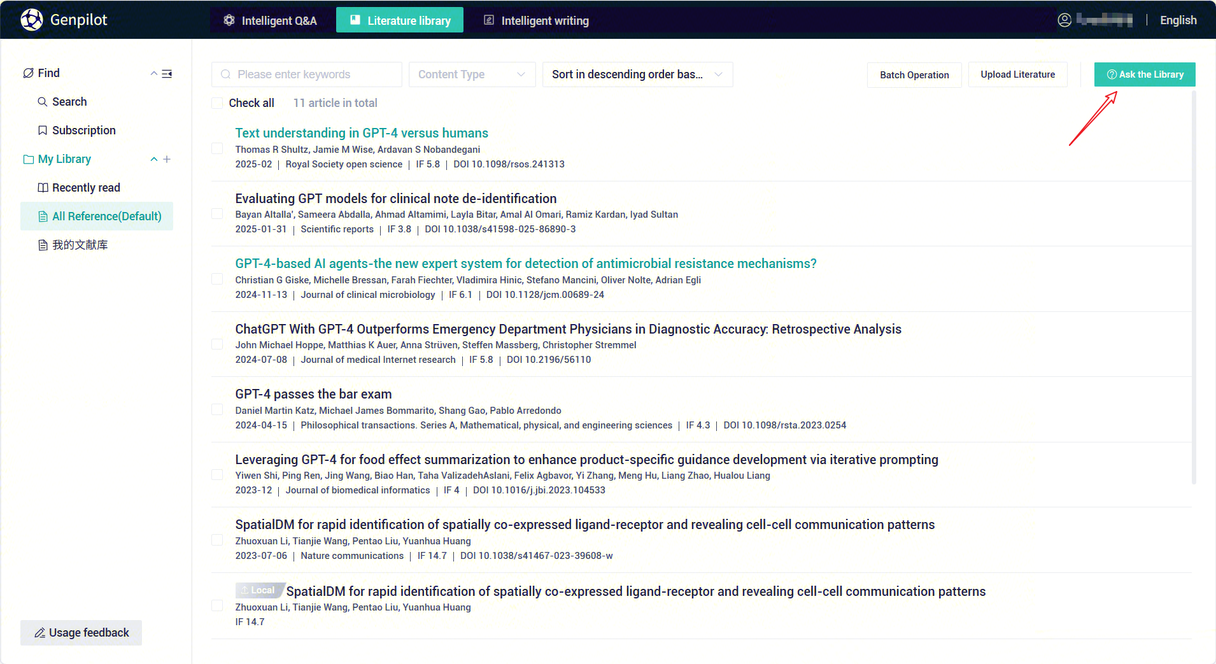The width and height of the screenshot is (1216, 664).
Task: Click the Ask the Library button
Action: tap(1145, 74)
